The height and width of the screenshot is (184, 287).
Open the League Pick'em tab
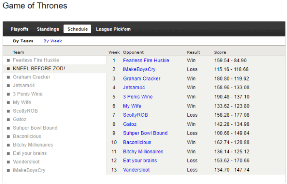[x=113, y=29]
